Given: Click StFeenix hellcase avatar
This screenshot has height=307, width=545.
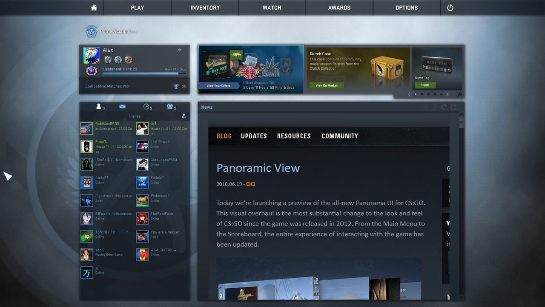Looking at the screenshot, I should (x=86, y=219).
